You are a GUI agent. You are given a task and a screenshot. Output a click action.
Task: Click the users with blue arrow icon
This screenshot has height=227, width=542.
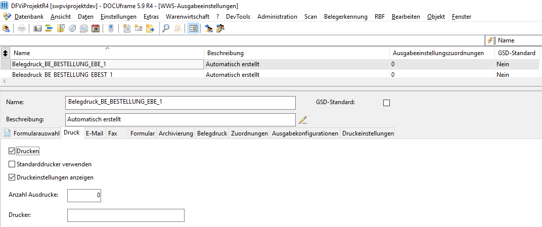(208, 28)
